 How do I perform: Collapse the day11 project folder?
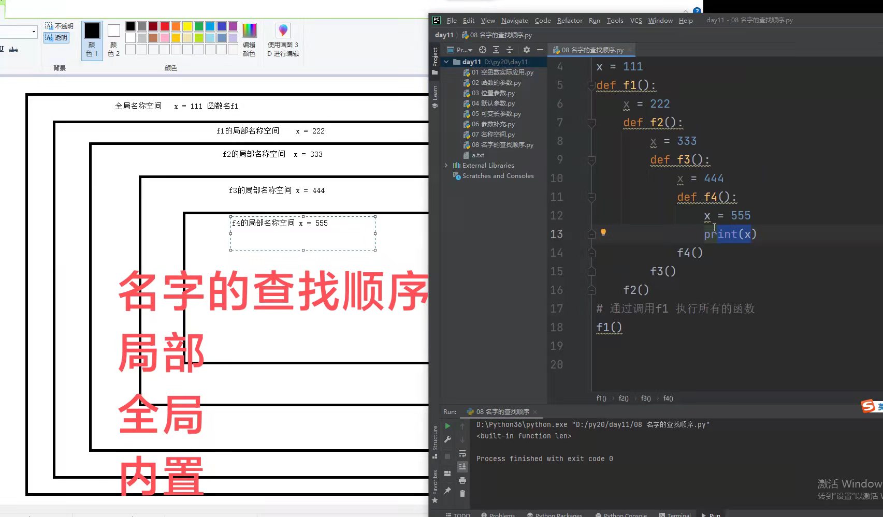446,62
